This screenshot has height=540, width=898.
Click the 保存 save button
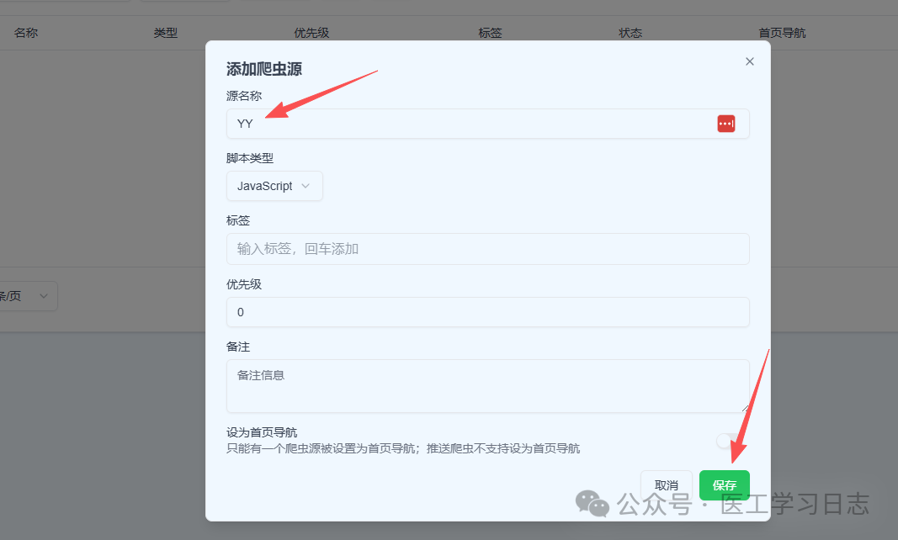724,485
